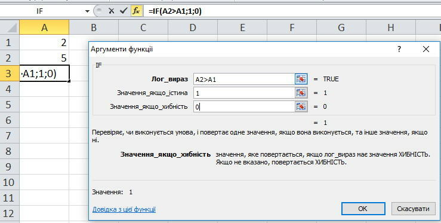Viewport: 441px width, 223px height.
Task: Click range selector icon beside Значення_якщо_хибність
Action: click(301, 106)
